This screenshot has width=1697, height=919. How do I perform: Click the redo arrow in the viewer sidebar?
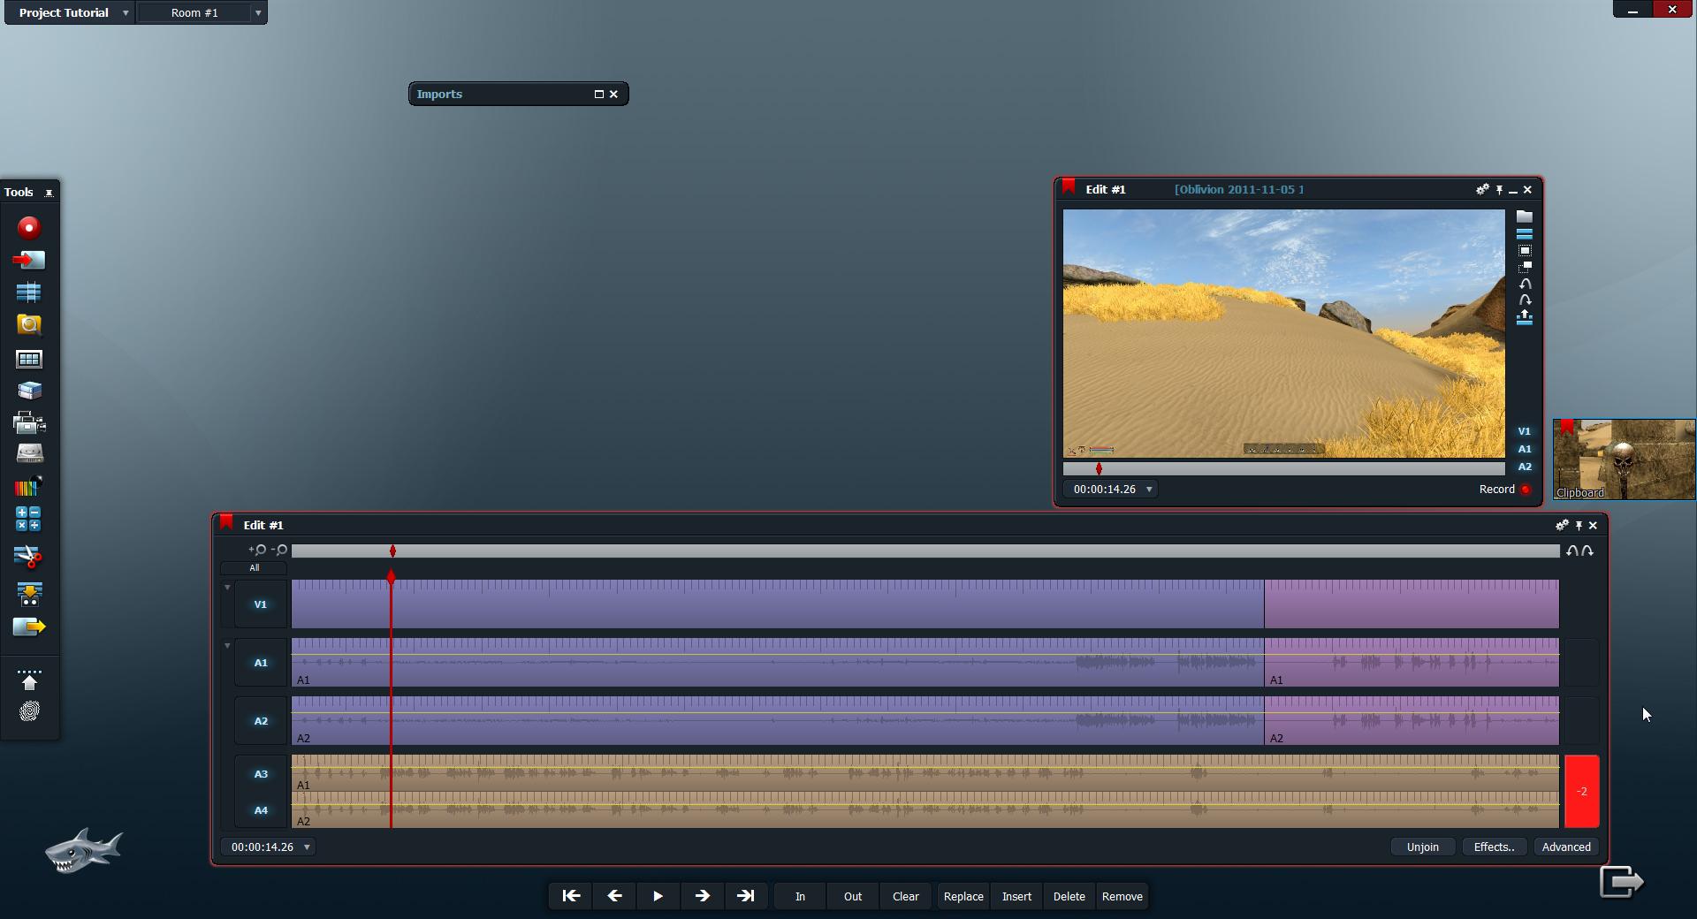1525,300
